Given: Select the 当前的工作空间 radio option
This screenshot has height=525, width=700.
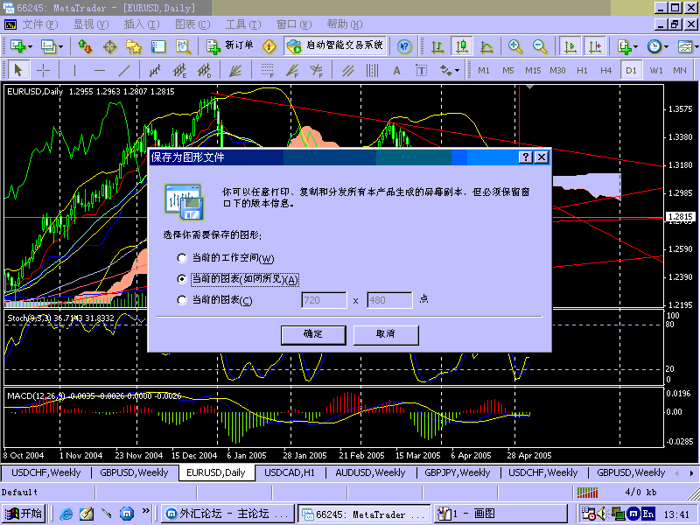Looking at the screenshot, I should pos(181,258).
